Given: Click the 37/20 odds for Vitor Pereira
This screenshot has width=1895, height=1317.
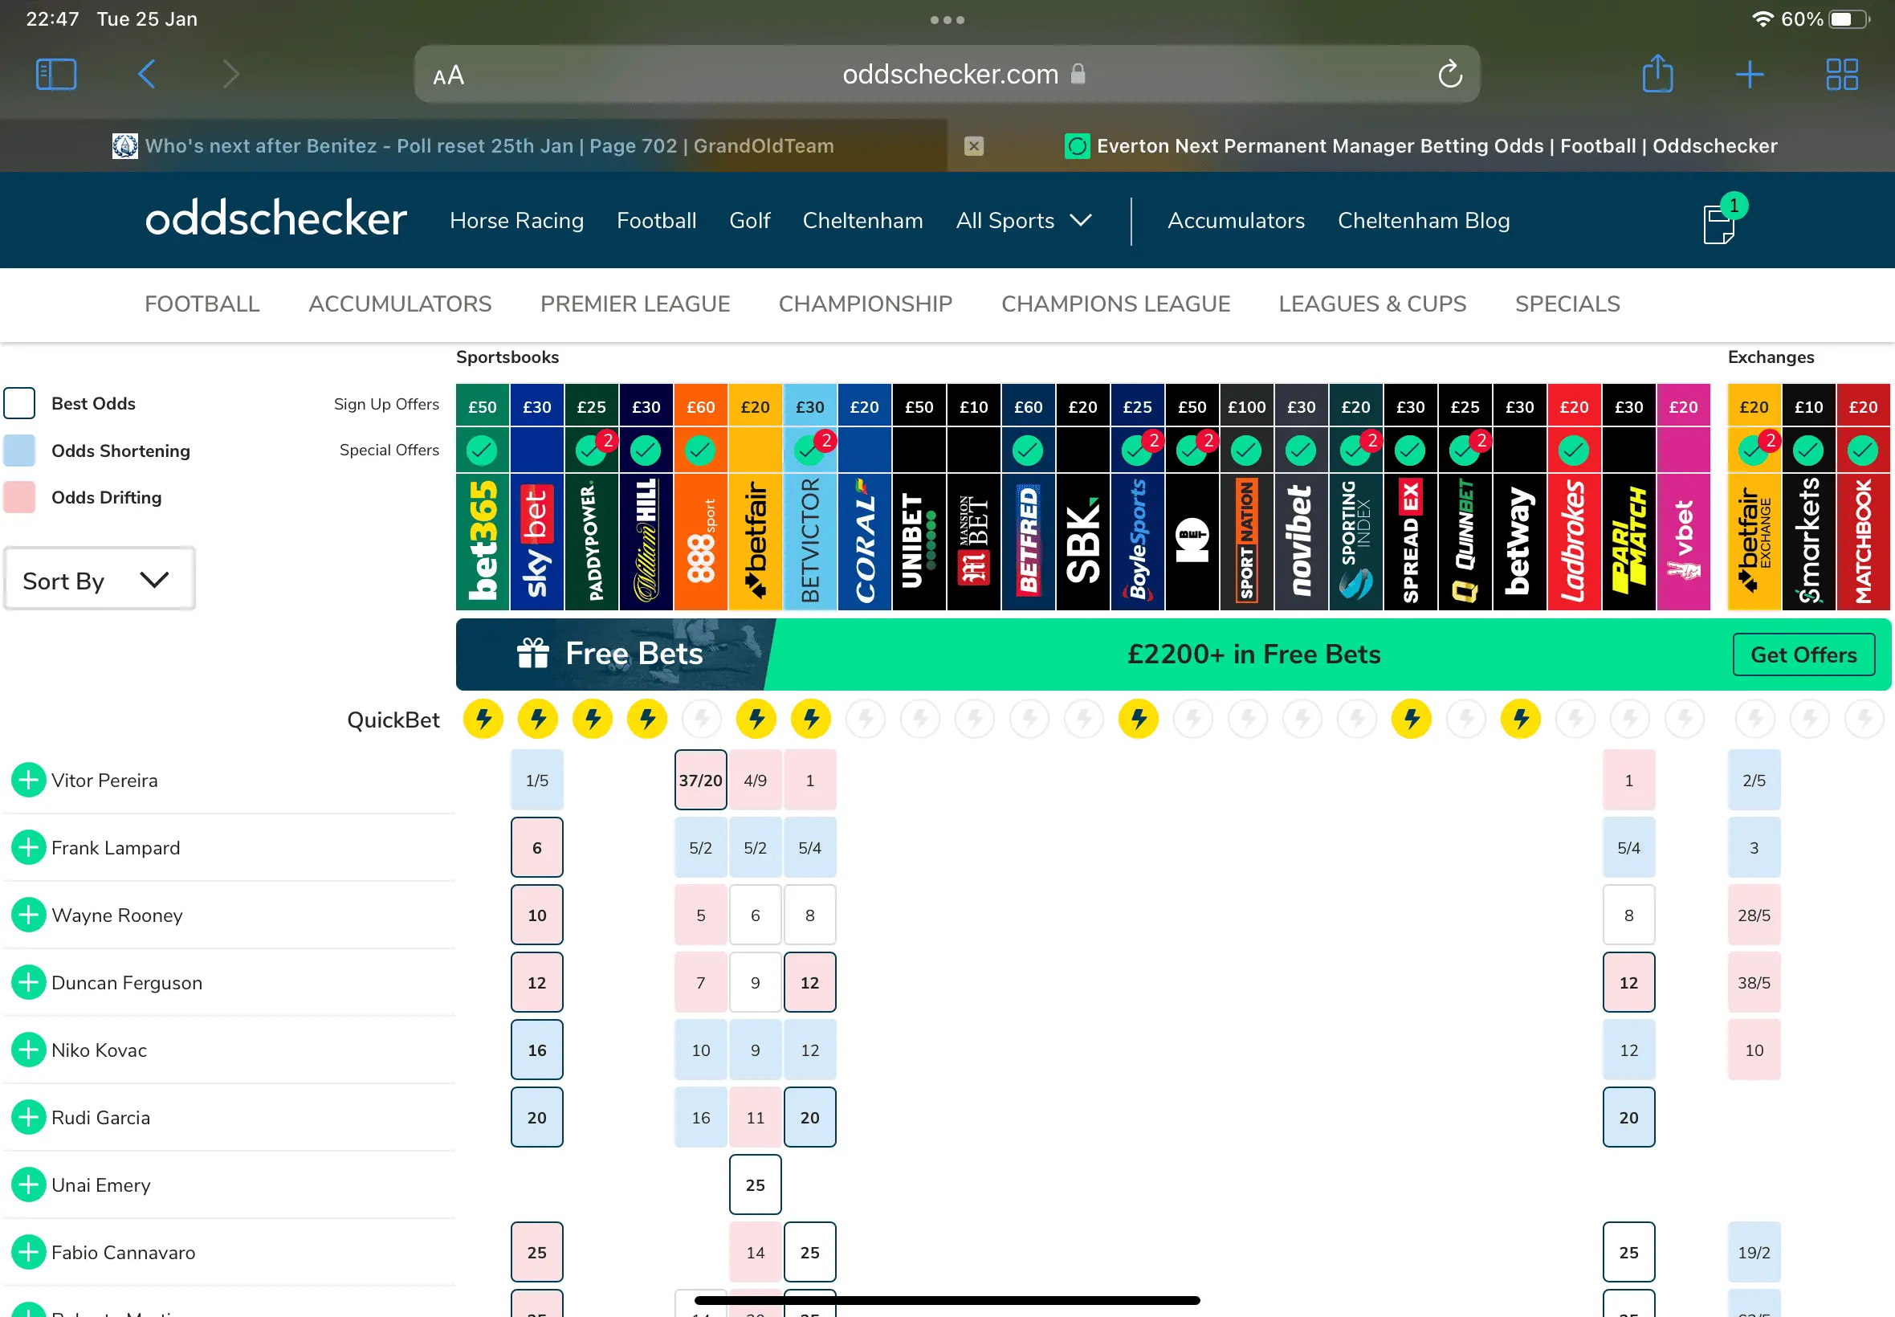Looking at the screenshot, I should pyautogui.click(x=700, y=780).
